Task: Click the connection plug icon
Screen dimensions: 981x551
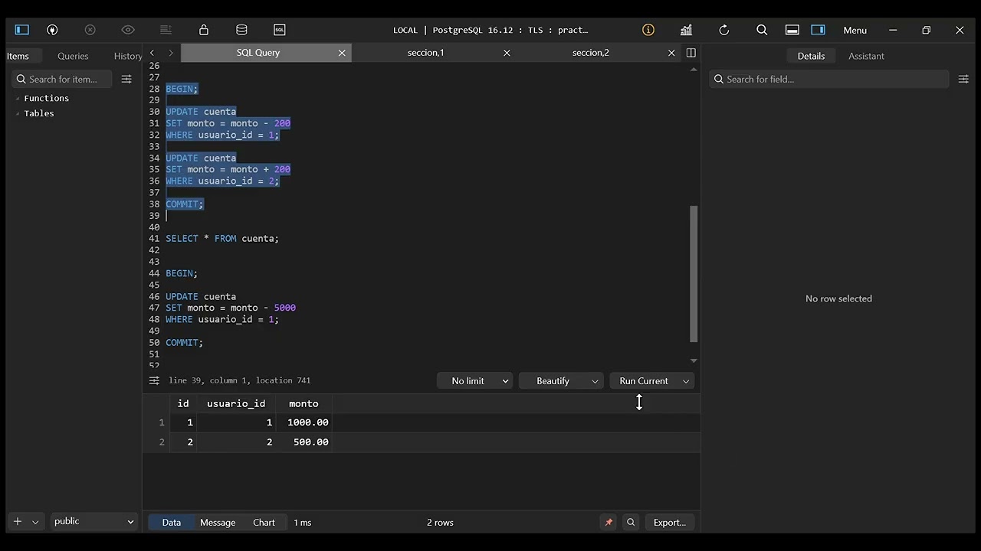Action: point(52,30)
